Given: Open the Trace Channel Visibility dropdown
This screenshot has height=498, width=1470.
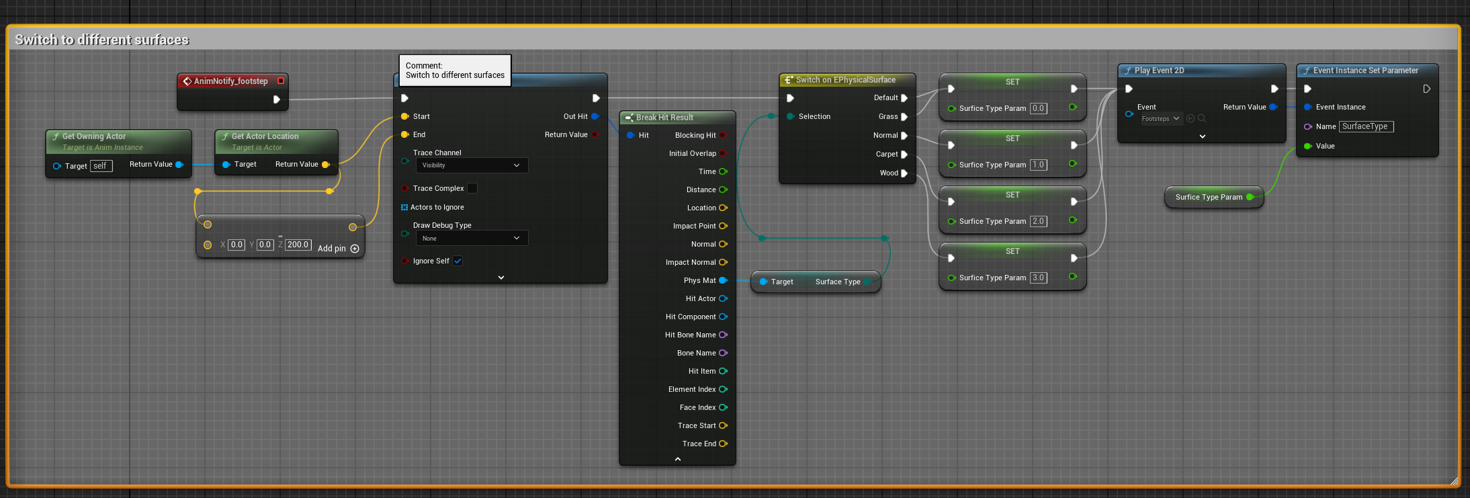Looking at the screenshot, I should point(472,165).
